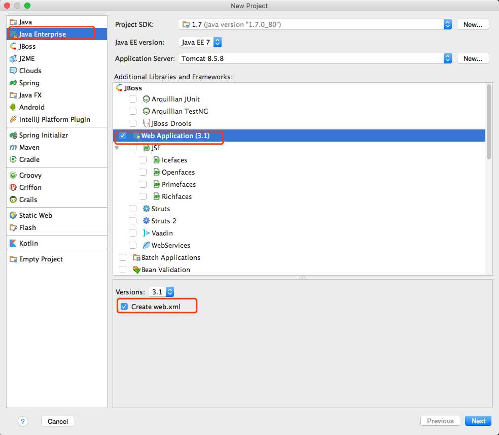Click the Android robot icon

point(13,107)
